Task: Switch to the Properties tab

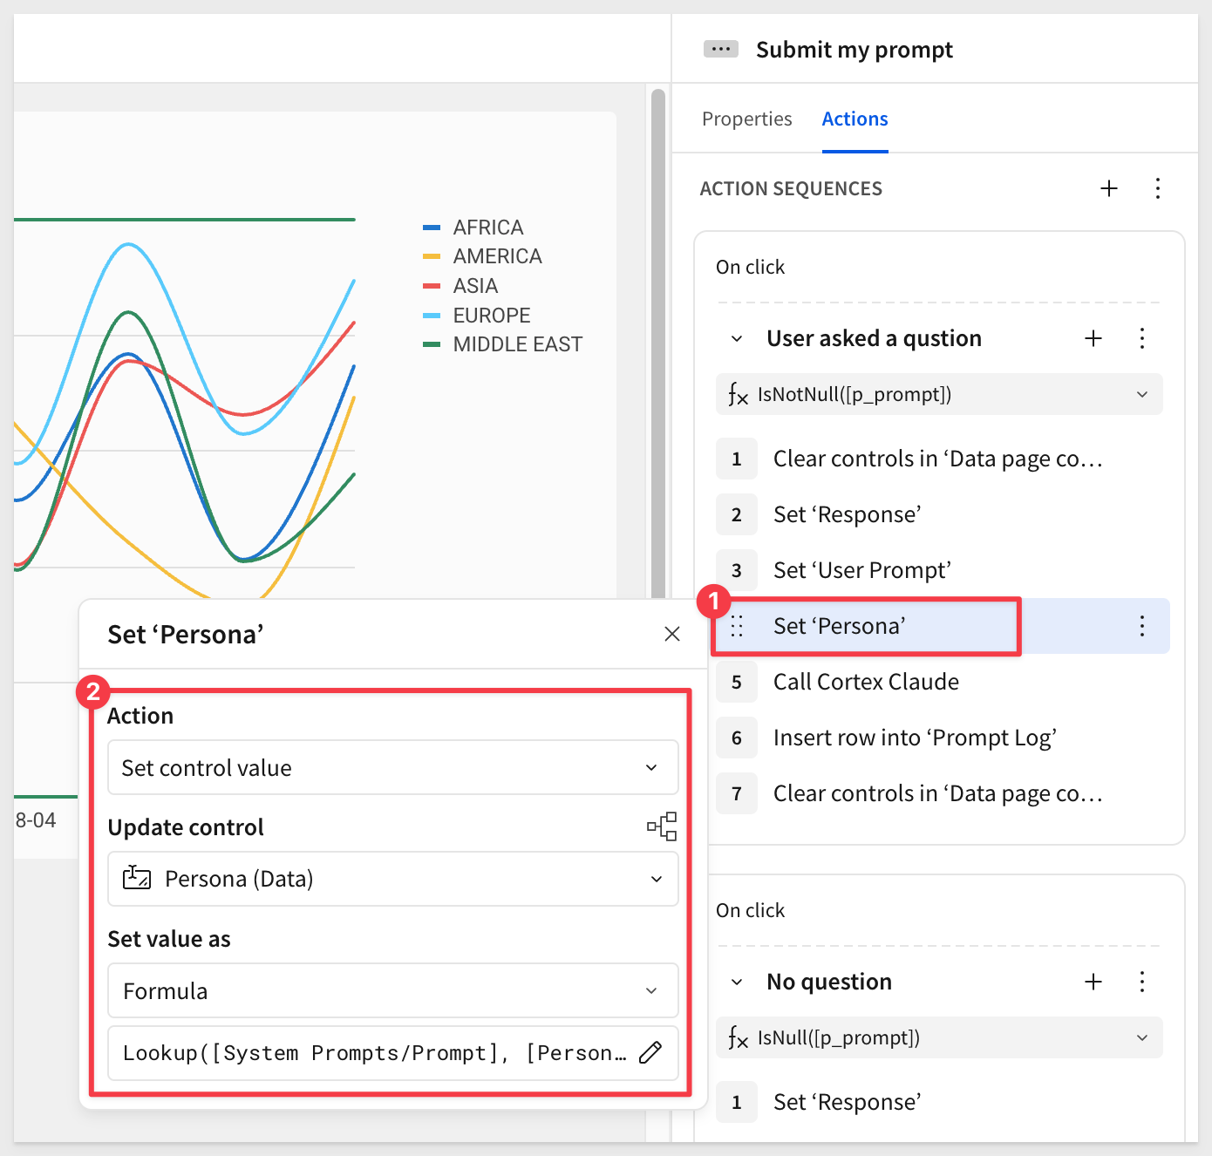Action: (747, 119)
